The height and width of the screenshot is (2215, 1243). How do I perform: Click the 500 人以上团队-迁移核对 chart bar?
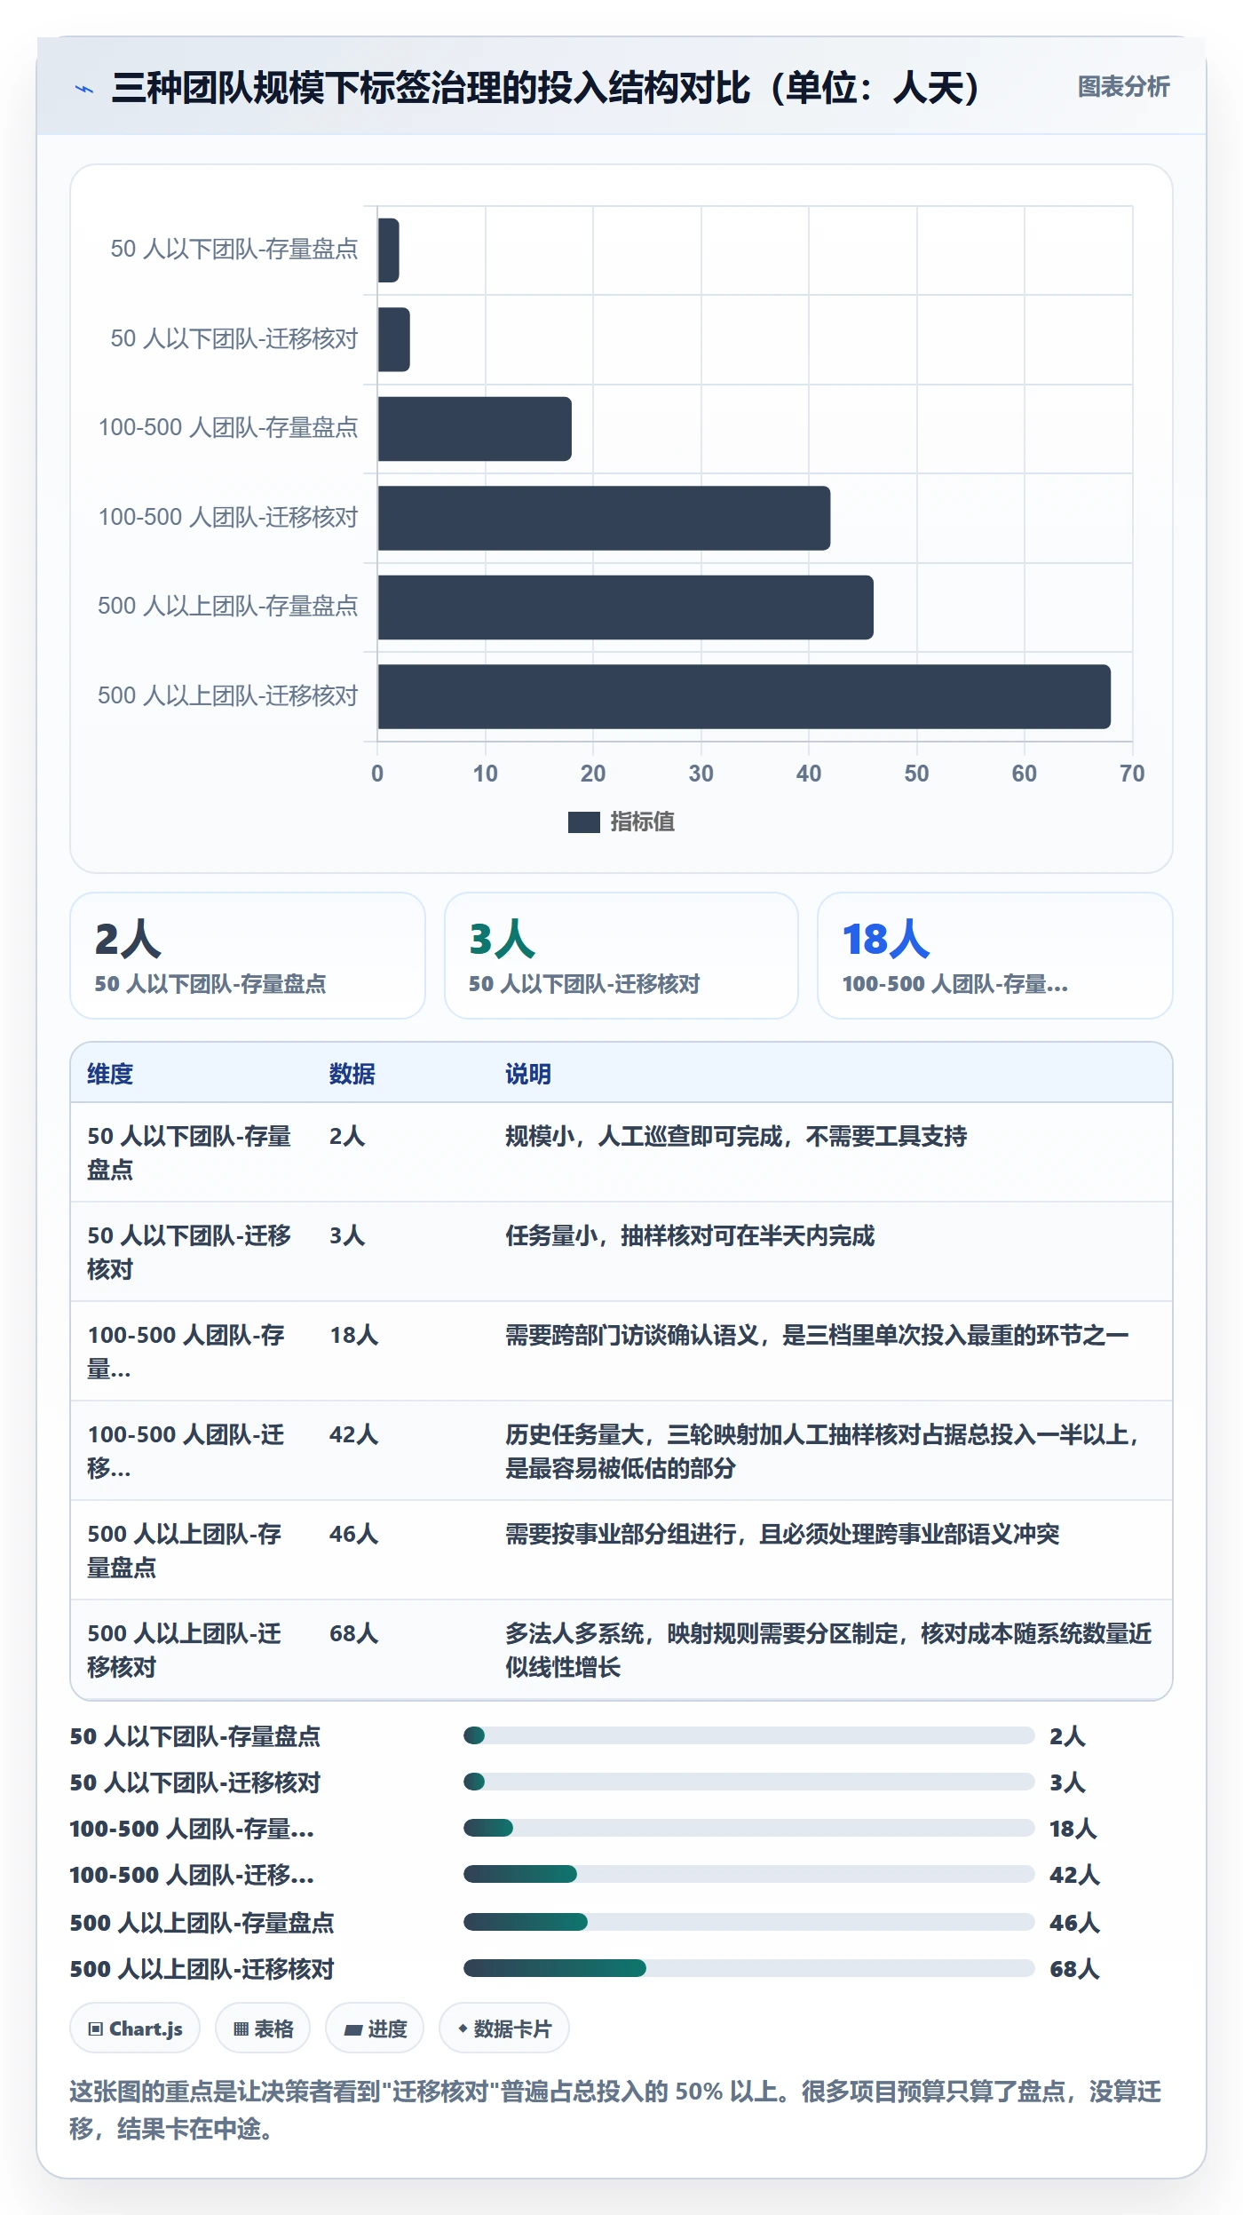coord(744,696)
